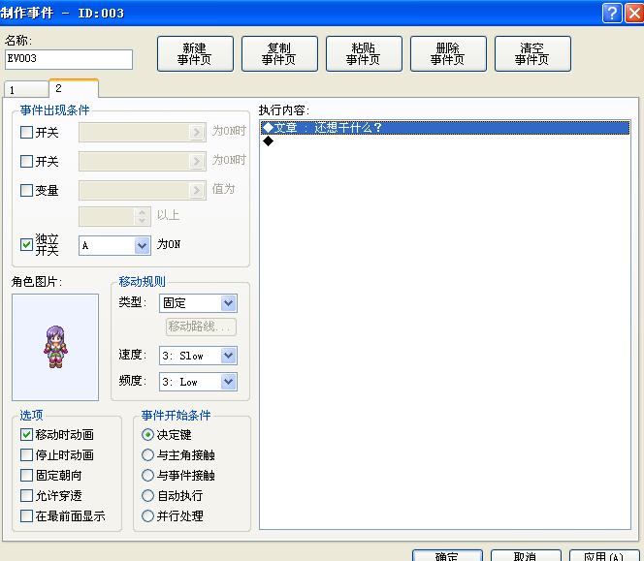Select event page tab 2

point(74,88)
